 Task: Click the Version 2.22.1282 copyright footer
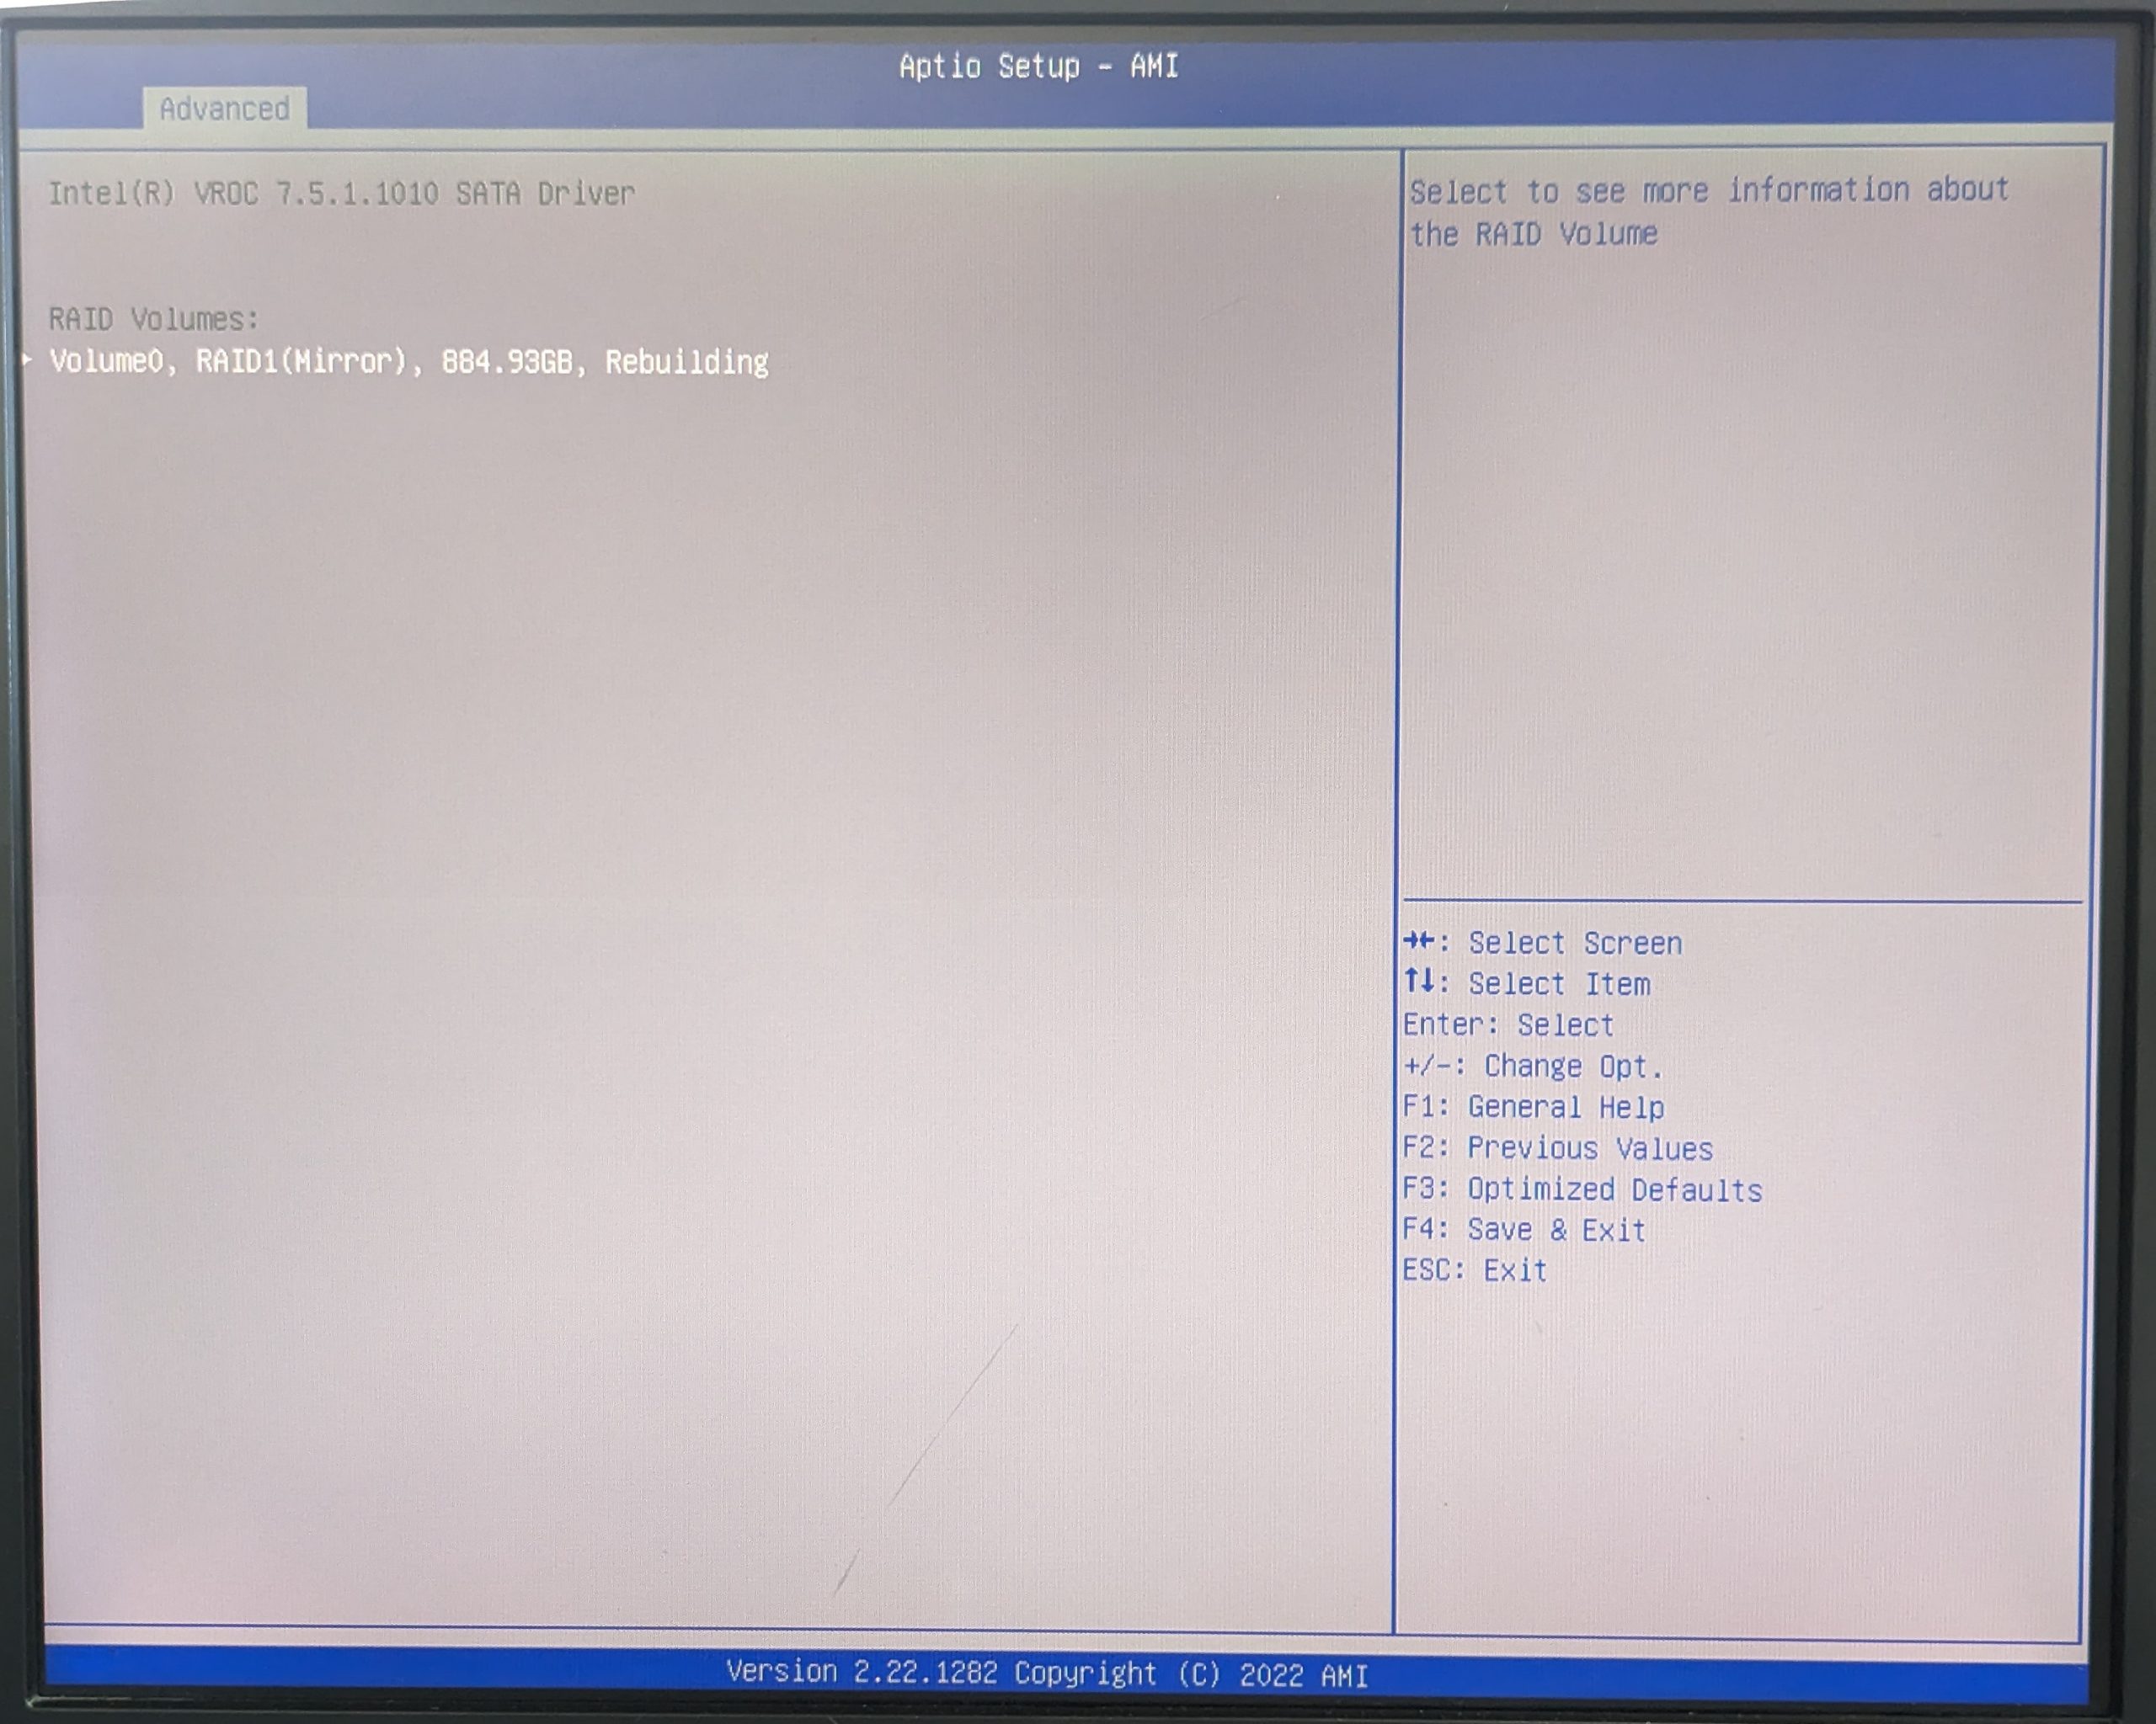[1046, 1672]
